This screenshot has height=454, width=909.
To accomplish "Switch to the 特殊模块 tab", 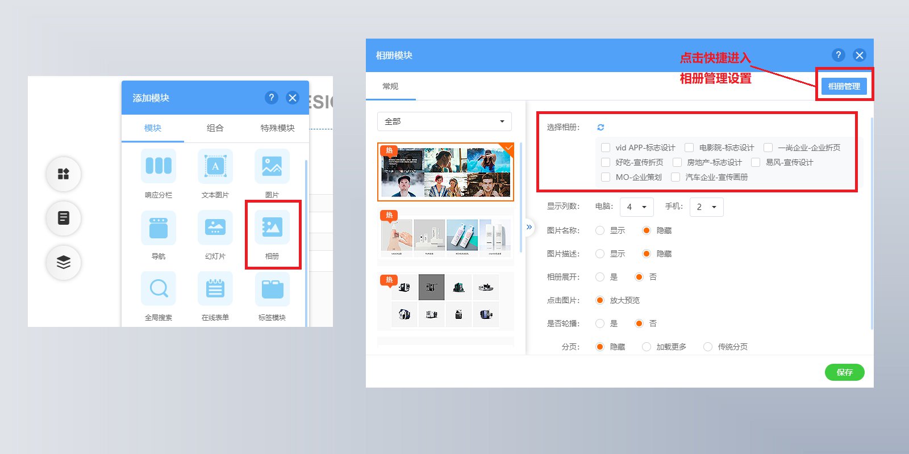I will [278, 128].
